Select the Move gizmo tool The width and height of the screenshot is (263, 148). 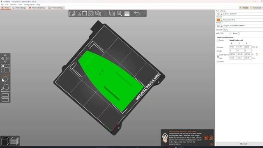5,58
